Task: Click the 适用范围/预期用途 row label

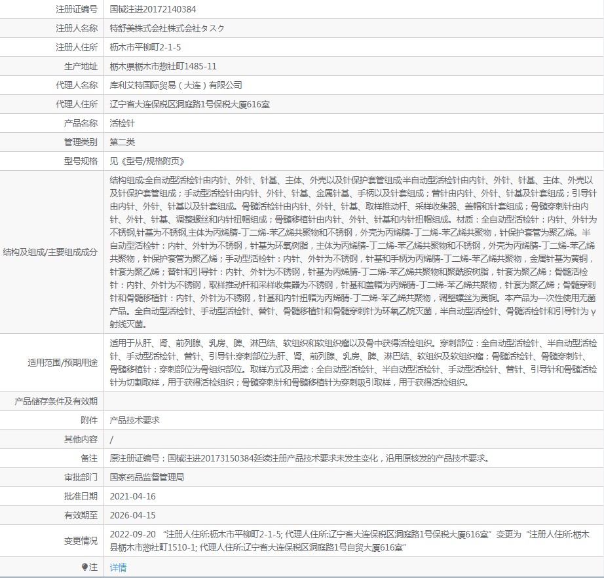Action: (62, 363)
